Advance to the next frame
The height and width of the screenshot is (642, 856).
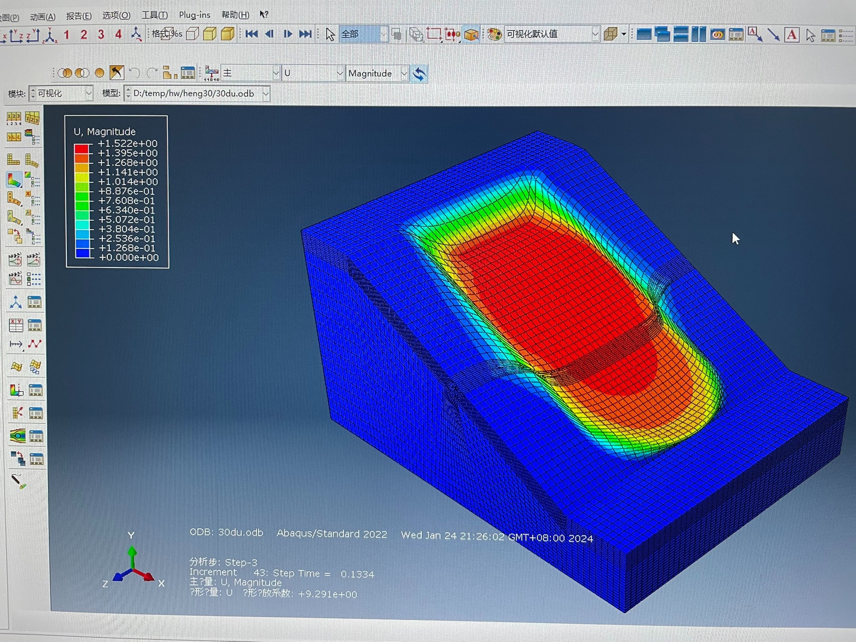click(x=288, y=34)
